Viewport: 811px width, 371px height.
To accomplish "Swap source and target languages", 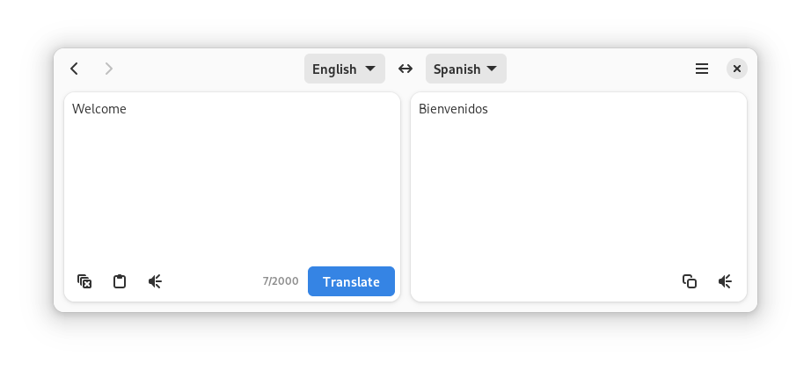I will coord(405,69).
